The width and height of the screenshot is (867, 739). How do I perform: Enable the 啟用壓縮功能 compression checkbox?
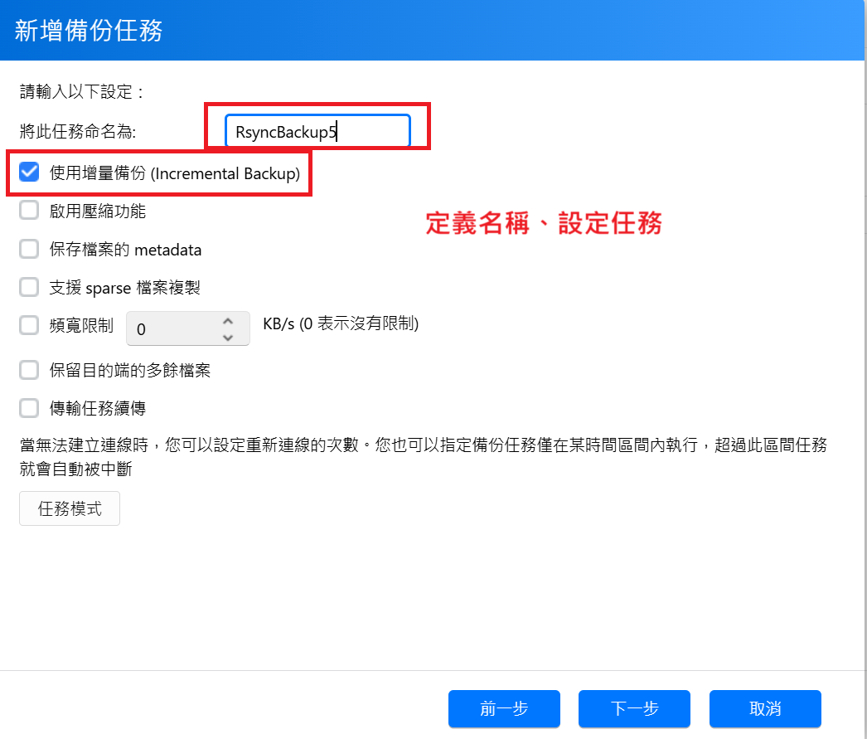coord(29,210)
